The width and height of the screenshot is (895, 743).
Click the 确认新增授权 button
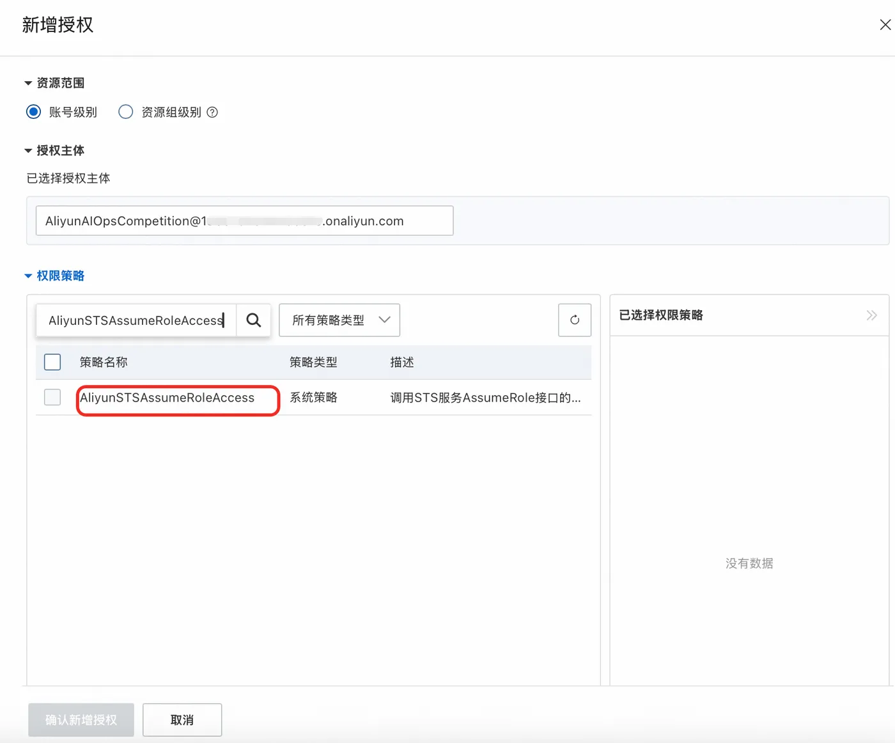coord(81,720)
